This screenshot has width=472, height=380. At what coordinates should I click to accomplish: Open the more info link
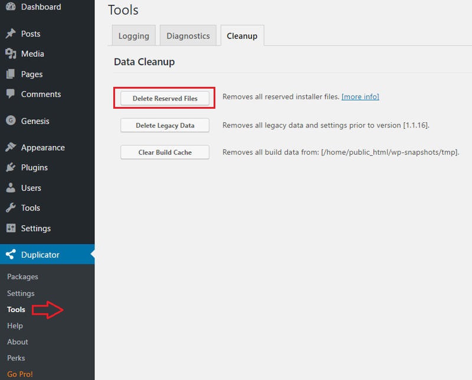click(360, 96)
